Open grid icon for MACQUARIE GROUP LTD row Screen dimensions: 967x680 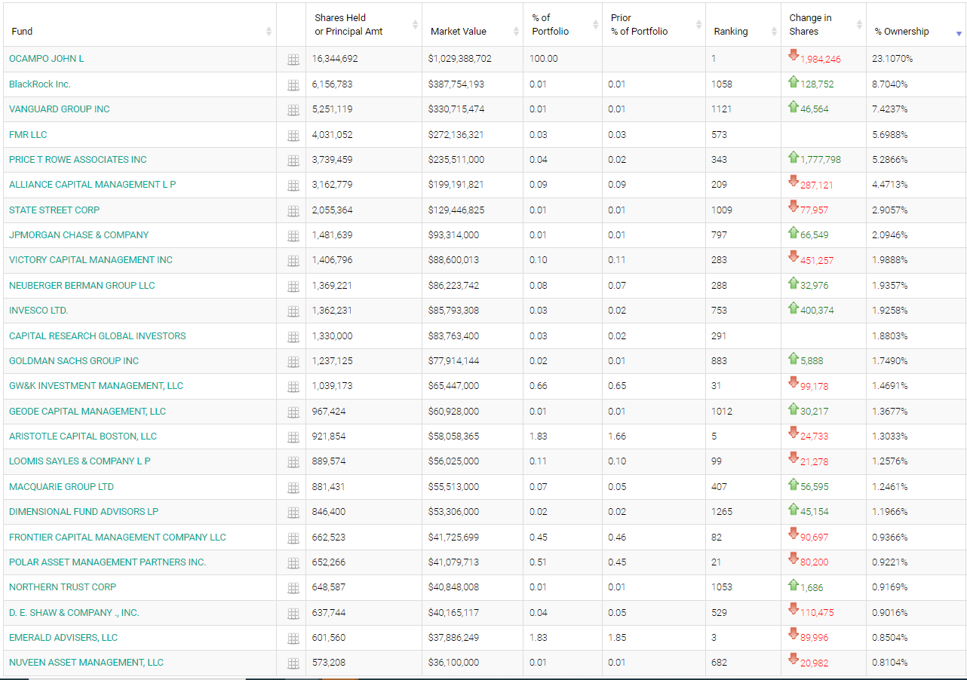pyautogui.click(x=293, y=488)
